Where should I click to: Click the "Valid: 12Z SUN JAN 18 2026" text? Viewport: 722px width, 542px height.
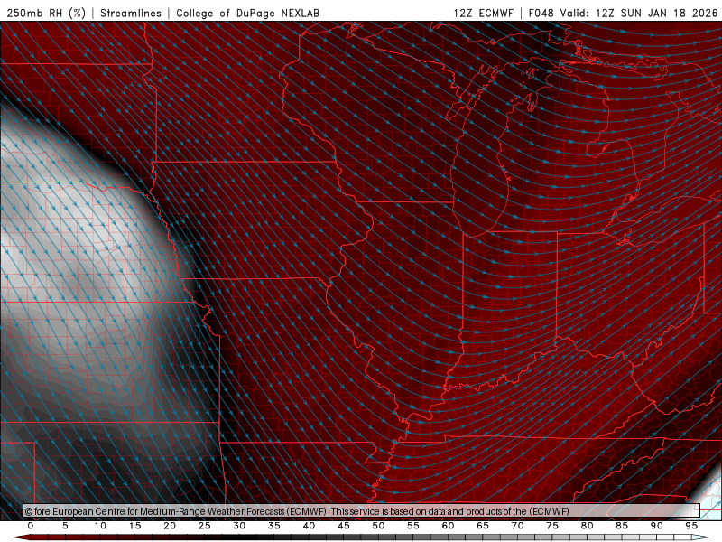tap(639, 13)
